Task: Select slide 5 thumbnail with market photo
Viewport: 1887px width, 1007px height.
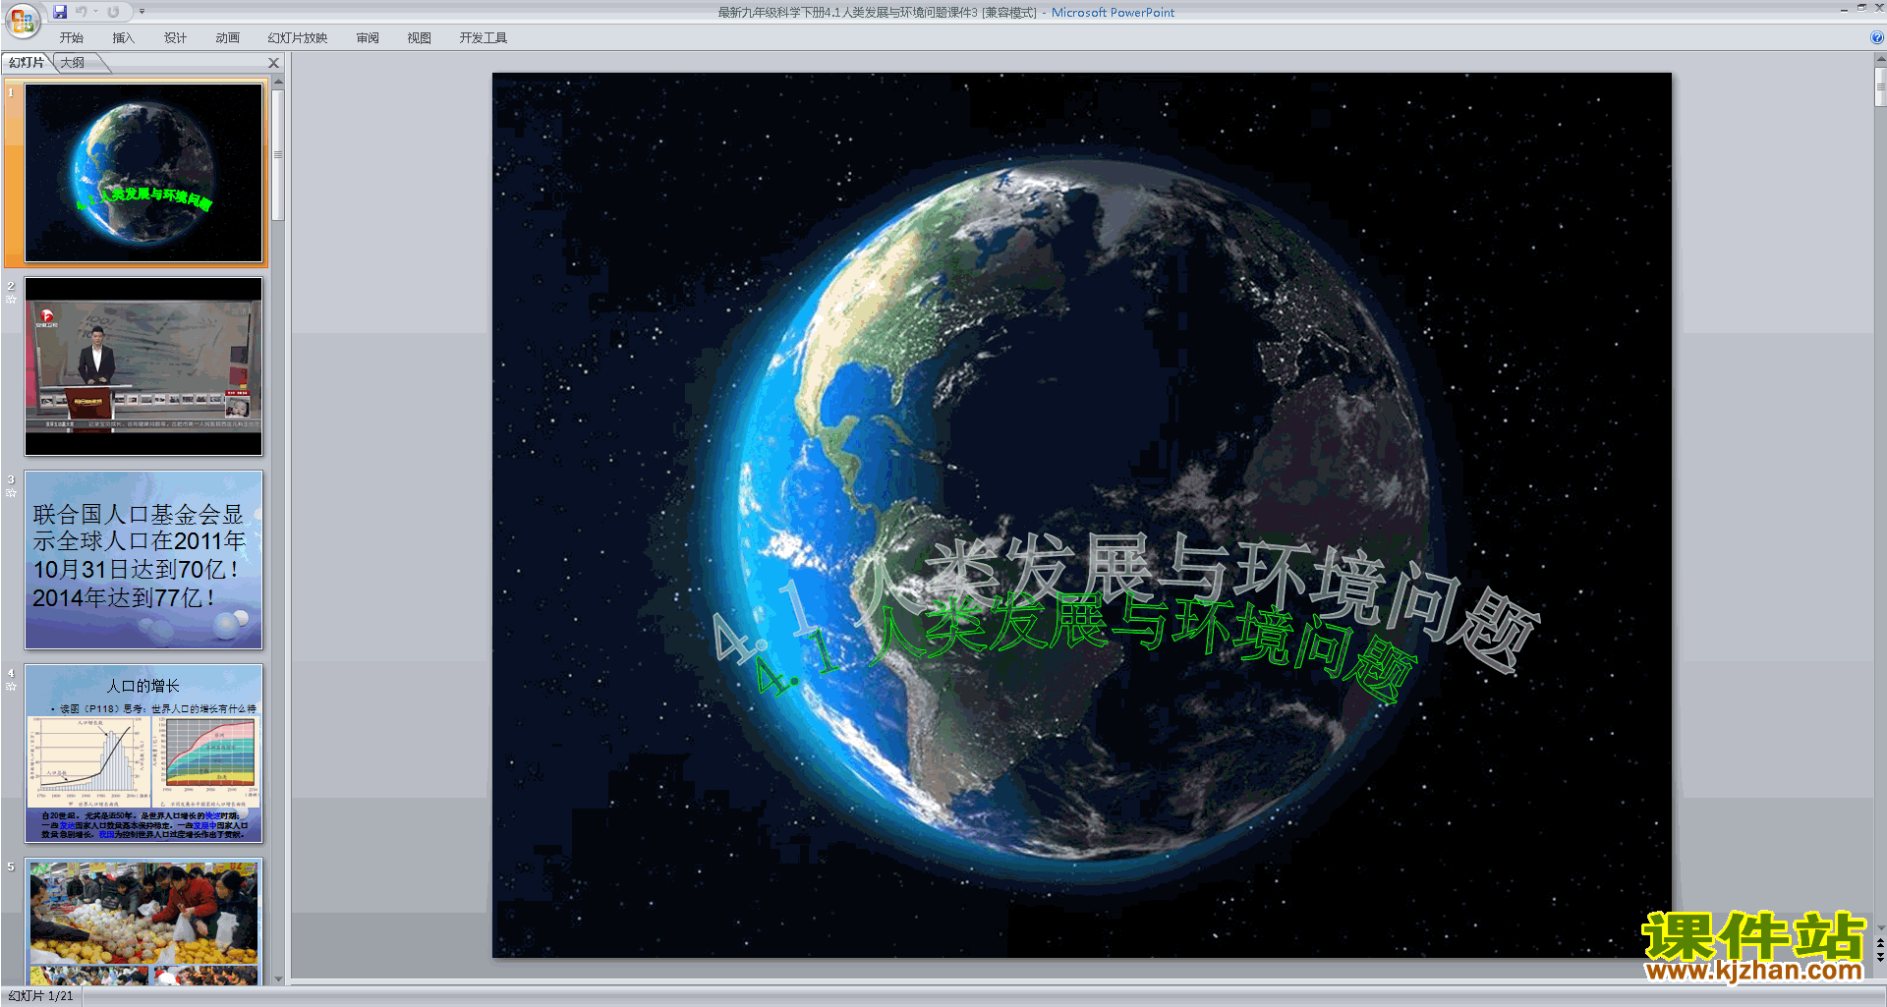Action: [143, 922]
